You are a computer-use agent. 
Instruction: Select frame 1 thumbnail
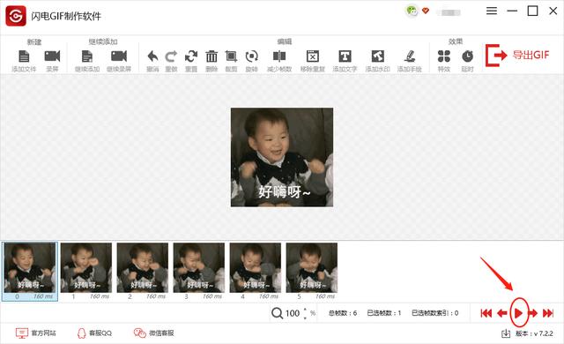86,268
